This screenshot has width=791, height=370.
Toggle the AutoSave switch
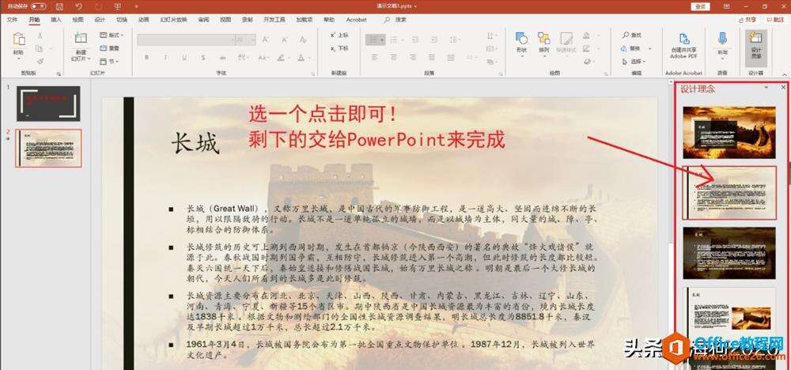point(38,6)
